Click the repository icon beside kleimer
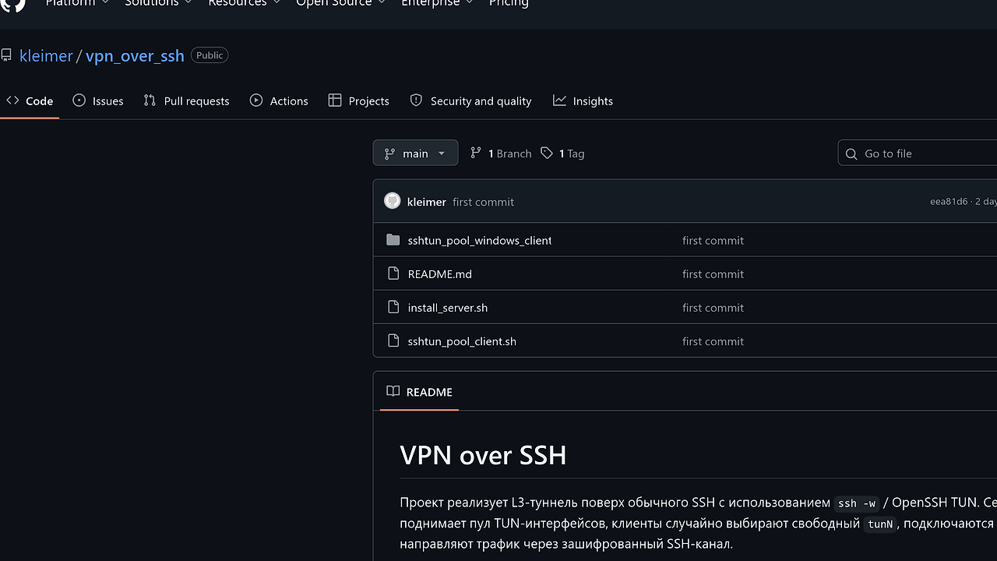The width and height of the screenshot is (997, 561). click(6, 55)
